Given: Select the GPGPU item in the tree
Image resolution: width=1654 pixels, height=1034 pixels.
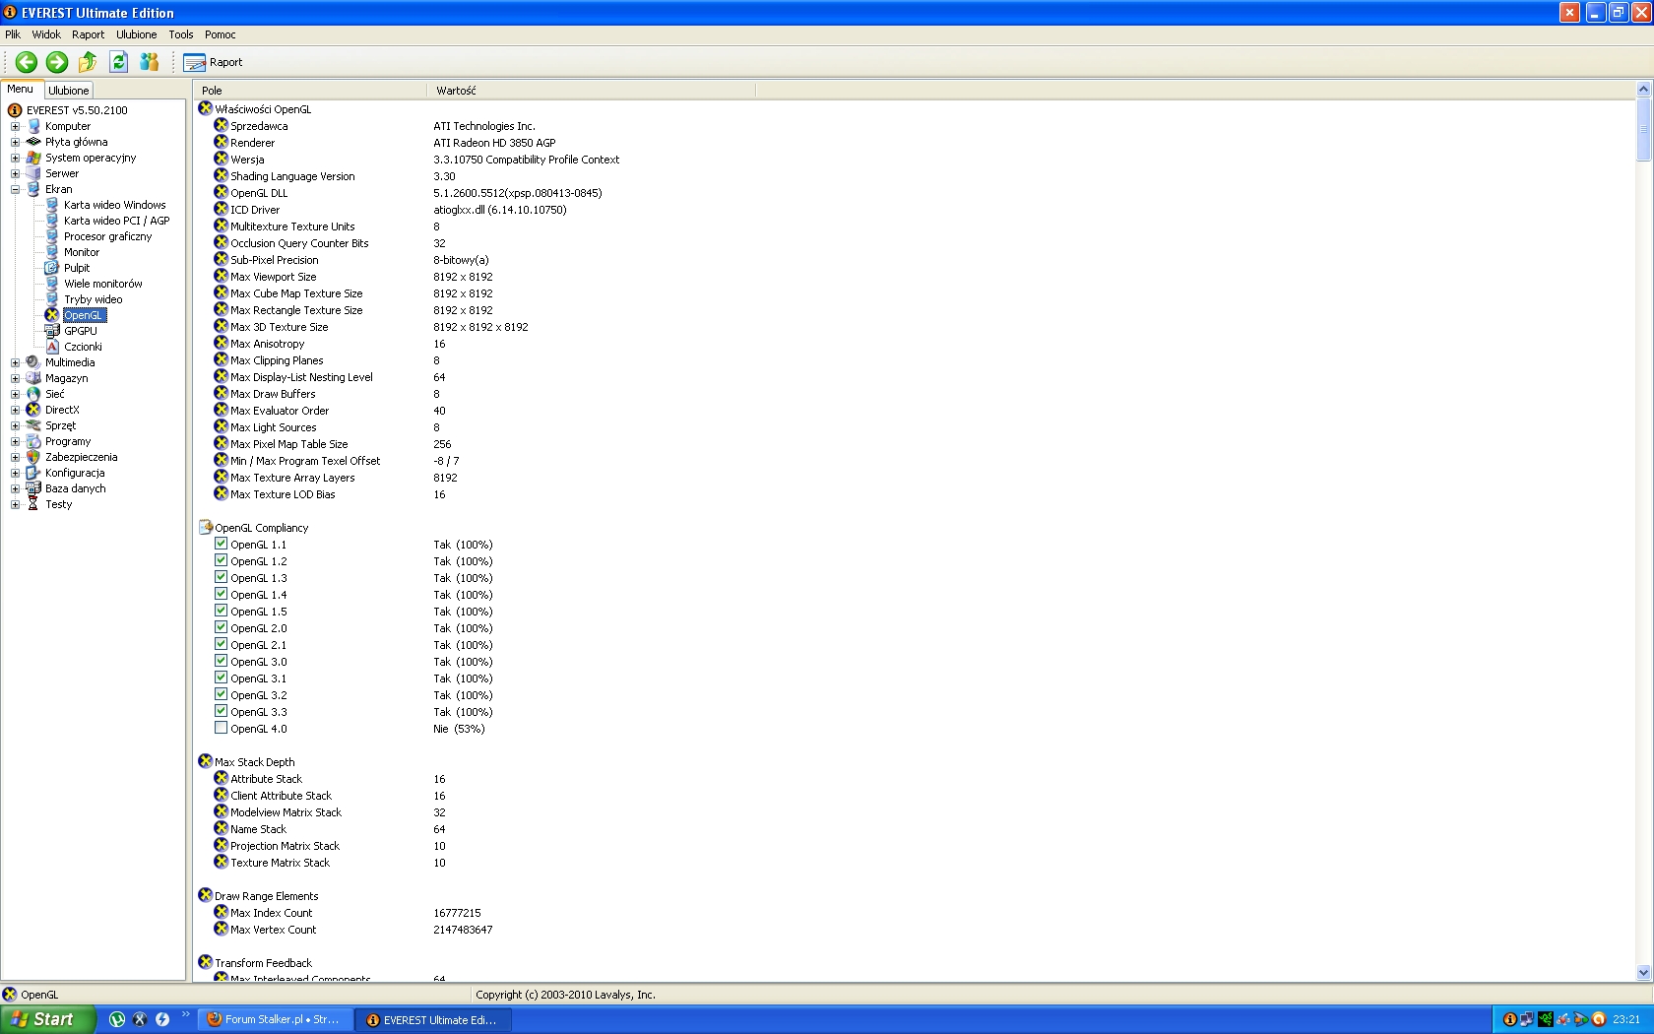Looking at the screenshot, I should 80,331.
